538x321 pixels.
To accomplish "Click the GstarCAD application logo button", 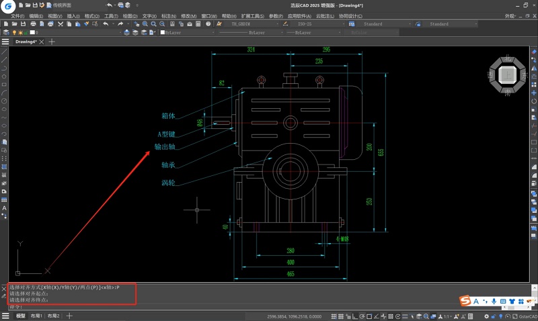I will tap(7, 6).
